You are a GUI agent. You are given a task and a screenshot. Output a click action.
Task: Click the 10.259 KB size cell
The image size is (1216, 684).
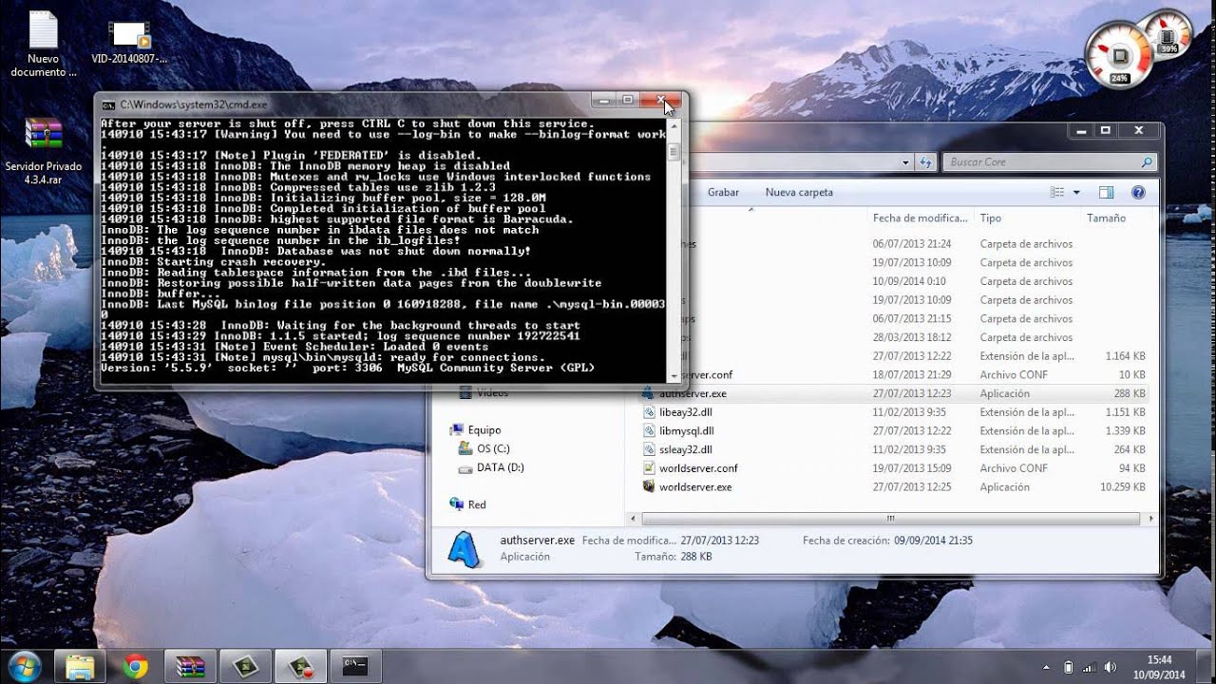tap(1122, 487)
